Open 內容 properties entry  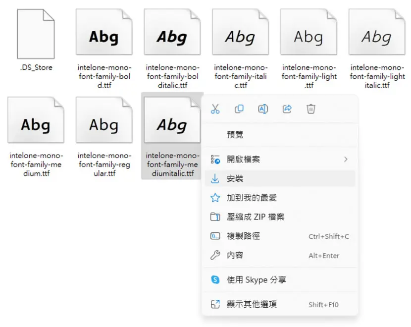pyautogui.click(x=280, y=255)
